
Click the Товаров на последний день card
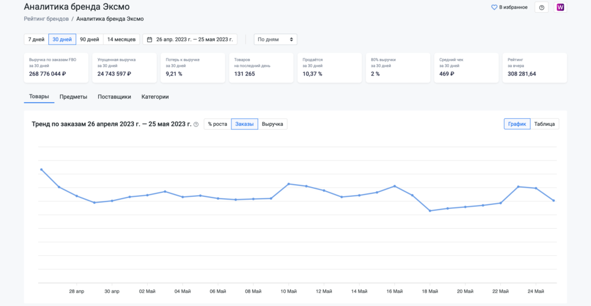pyautogui.click(x=261, y=68)
